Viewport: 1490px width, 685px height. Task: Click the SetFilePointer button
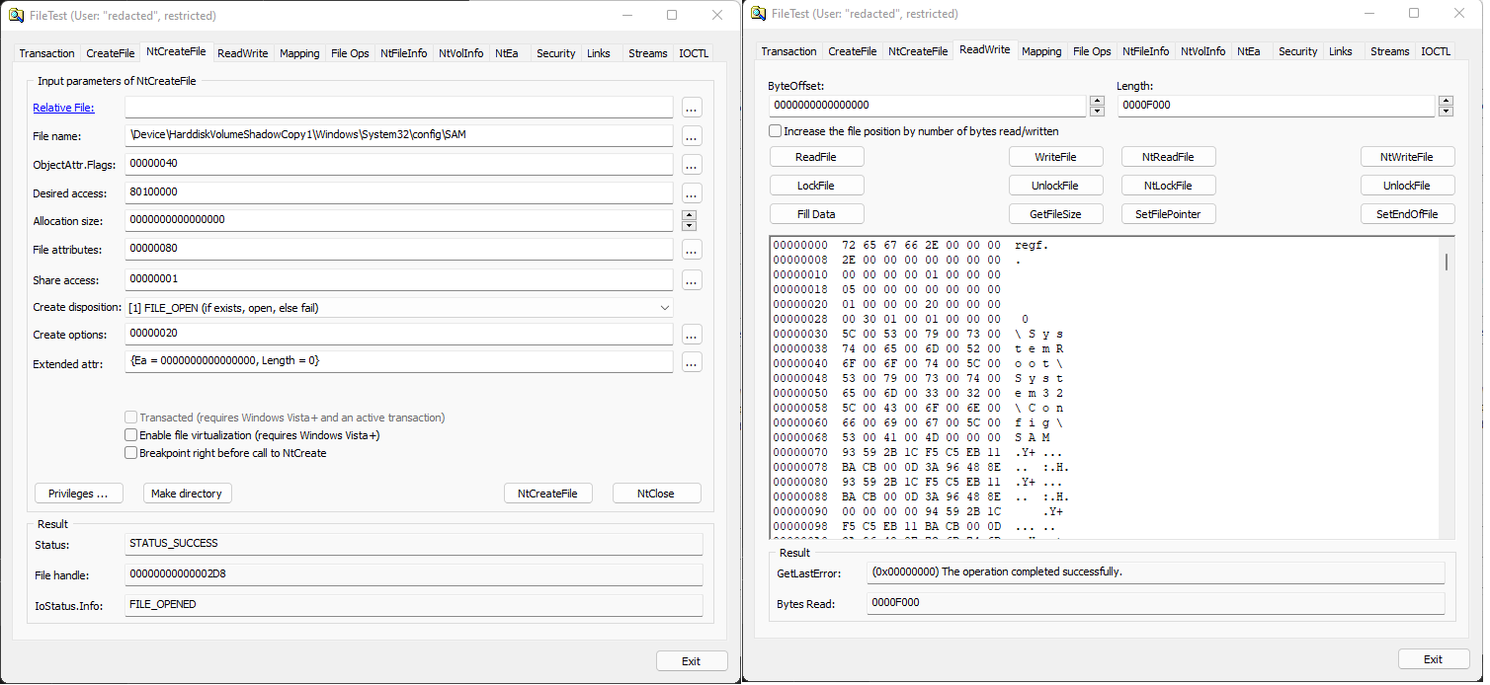click(1169, 214)
